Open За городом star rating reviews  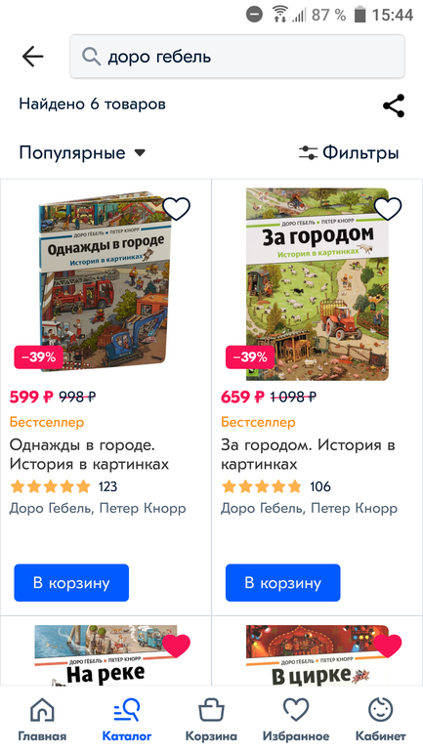point(276,486)
